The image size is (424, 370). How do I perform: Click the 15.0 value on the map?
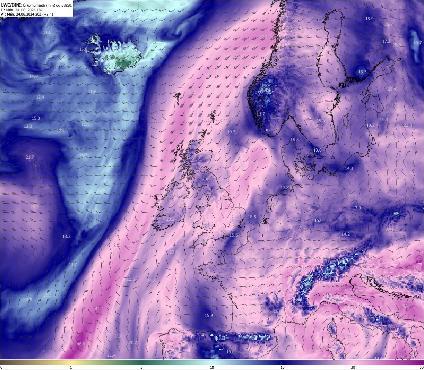point(36,118)
